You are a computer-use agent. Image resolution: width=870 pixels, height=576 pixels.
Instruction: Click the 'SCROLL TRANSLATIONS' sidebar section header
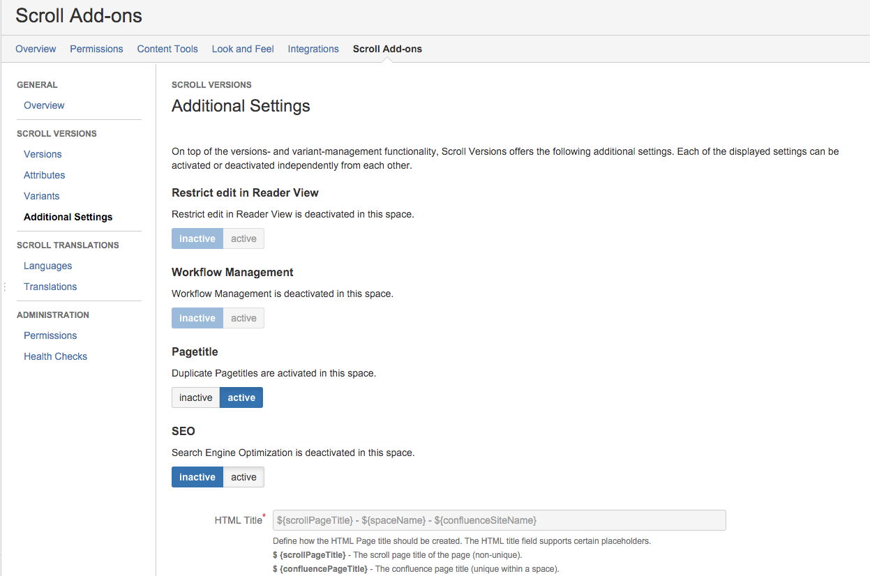tap(68, 245)
